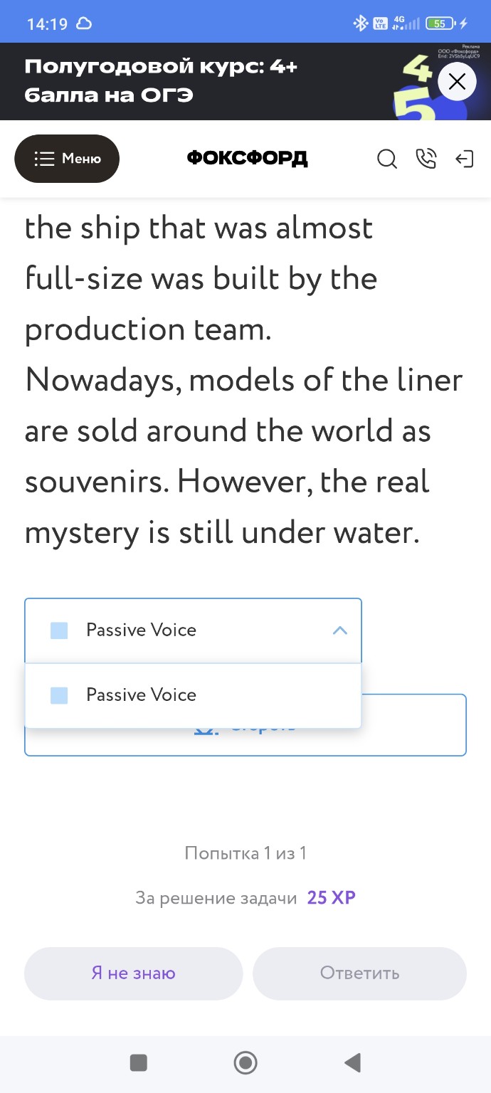This screenshot has width=491, height=1093.
Task: Collapse the Passive Voice dropdown chevron
Action: coord(340,630)
